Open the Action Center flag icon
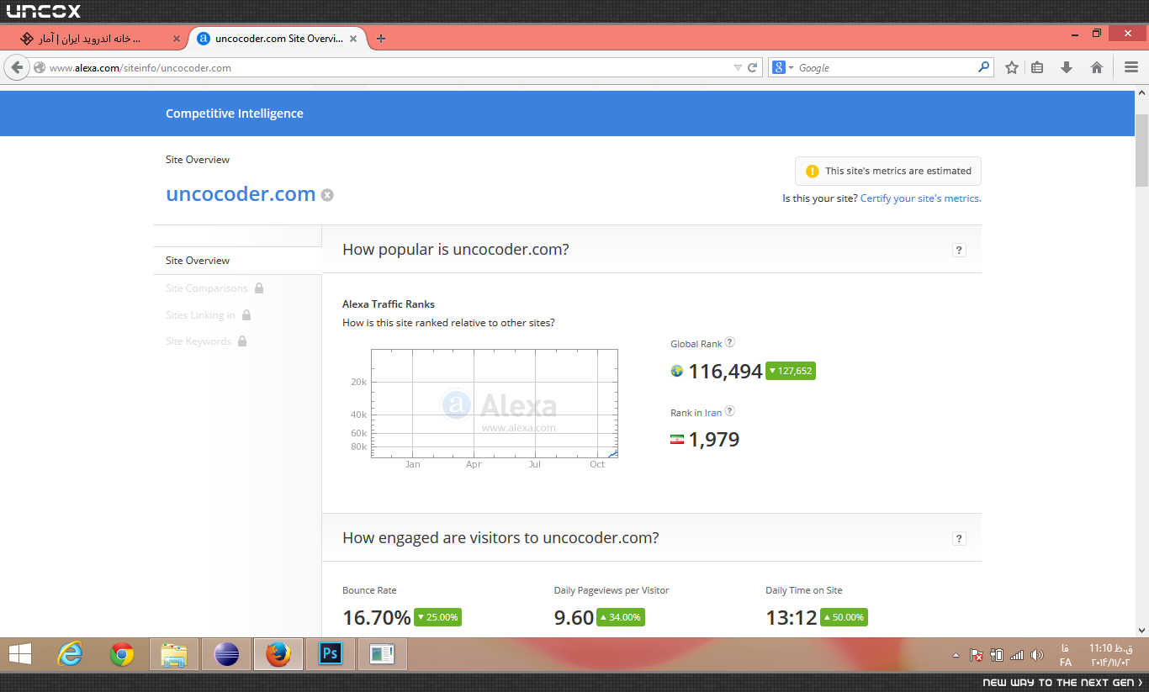This screenshot has height=692, width=1149. (977, 655)
